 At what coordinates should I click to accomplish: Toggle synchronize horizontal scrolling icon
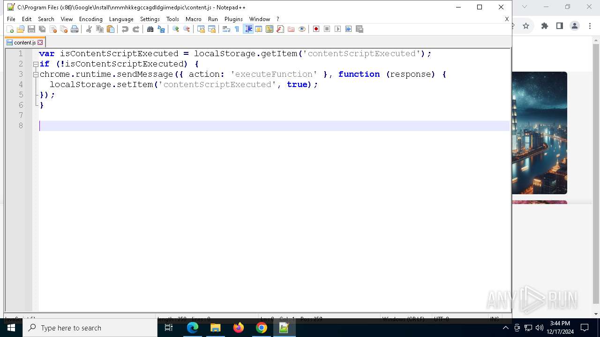point(212,29)
